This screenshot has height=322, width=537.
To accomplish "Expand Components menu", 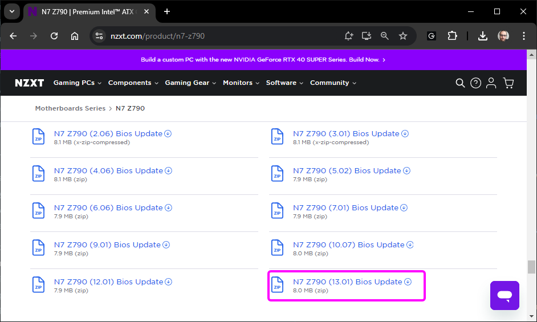I will 133,83.
